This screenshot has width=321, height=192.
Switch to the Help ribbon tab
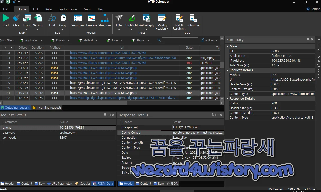101,9
